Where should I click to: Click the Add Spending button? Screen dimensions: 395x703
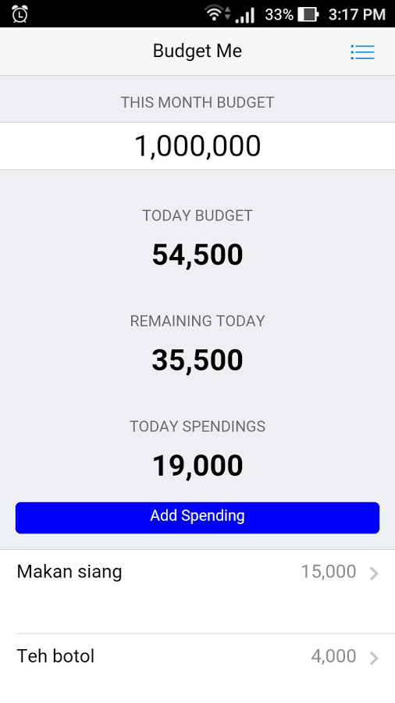[x=197, y=518]
